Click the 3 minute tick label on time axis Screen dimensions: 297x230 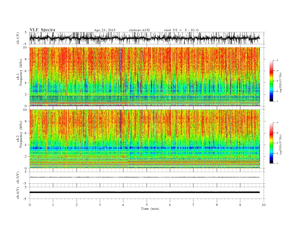click(100, 205)
